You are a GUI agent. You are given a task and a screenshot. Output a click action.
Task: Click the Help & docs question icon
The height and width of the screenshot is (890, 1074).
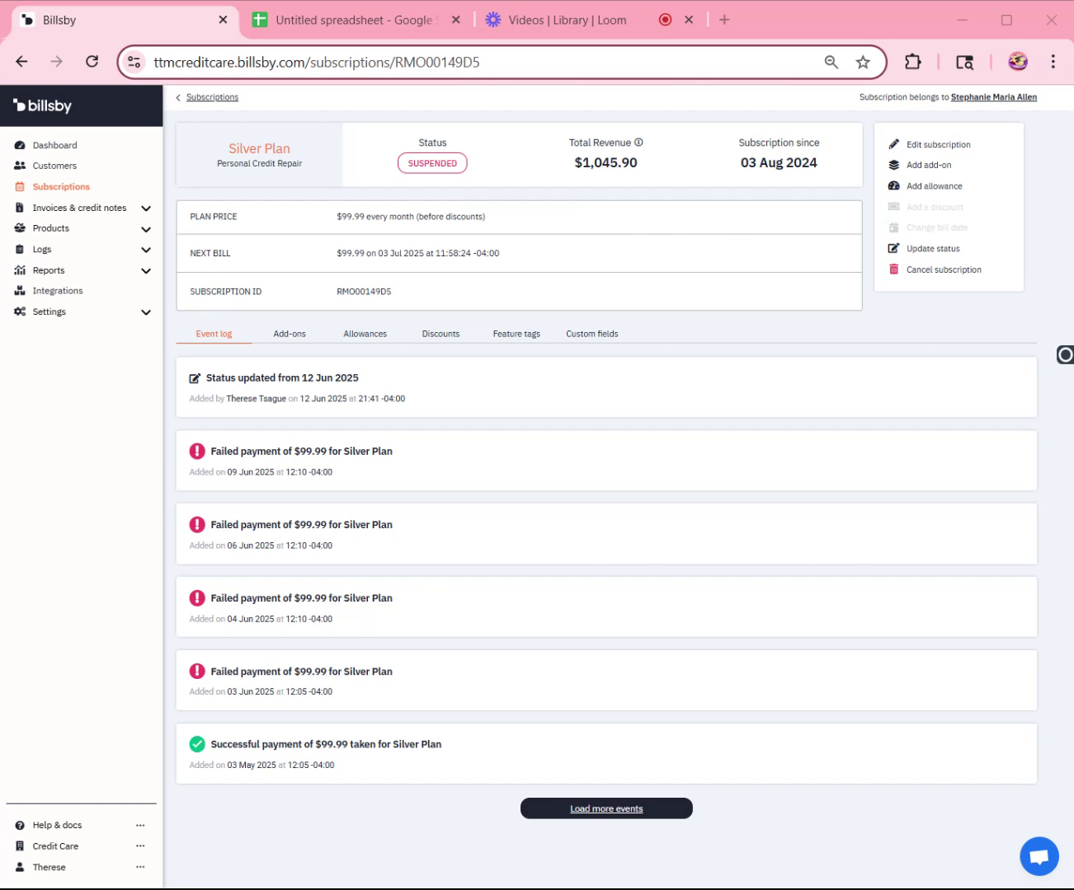pyautogui.click(x=20, y=825)
